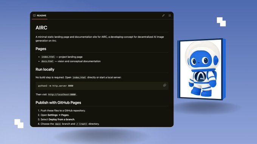
Task: Click the 'Deploy from a branch' step
Action: tap(62, 120)
